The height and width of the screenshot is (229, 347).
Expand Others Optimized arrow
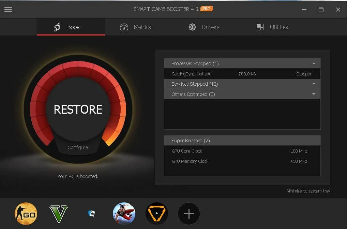pos(314,94)
